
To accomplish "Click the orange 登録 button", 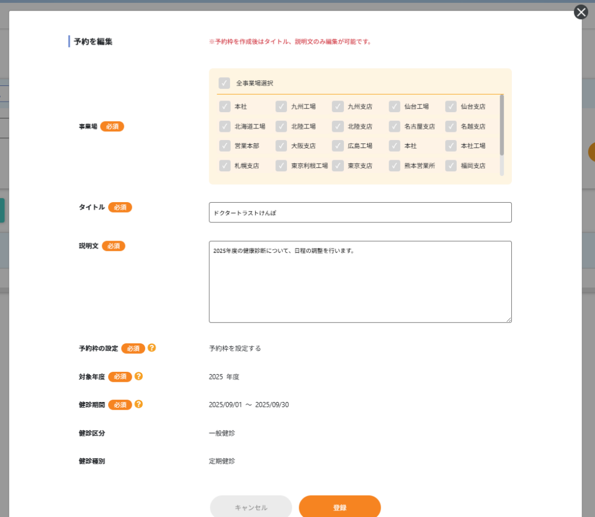I will point(340,507).
